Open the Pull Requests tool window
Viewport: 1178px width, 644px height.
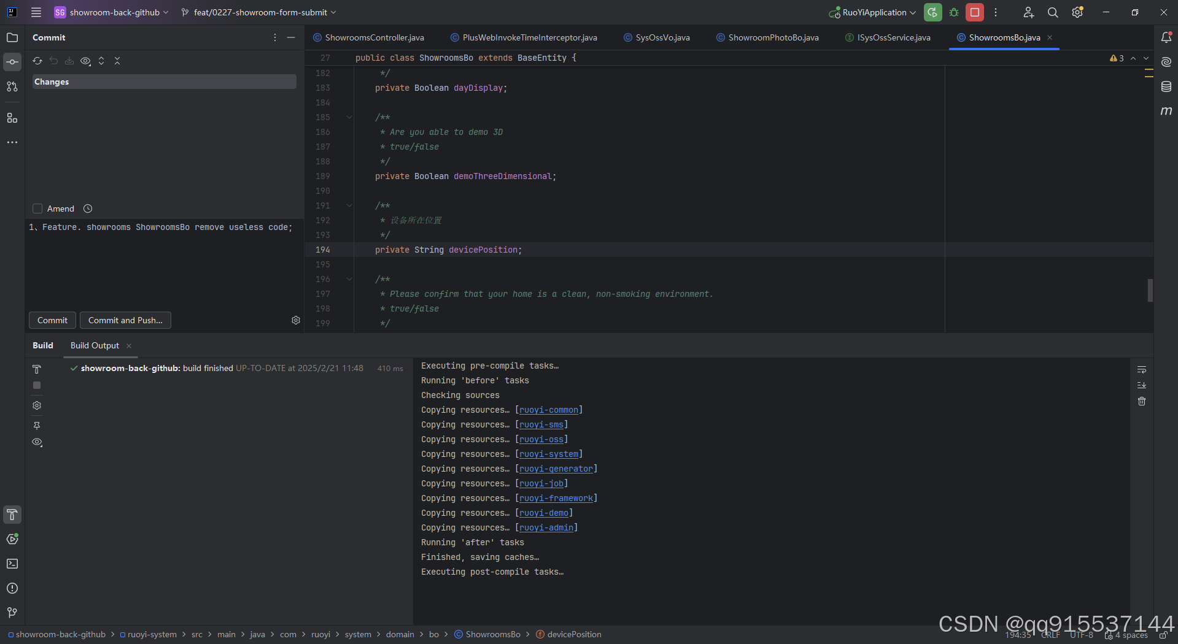(x=12, y=86)
